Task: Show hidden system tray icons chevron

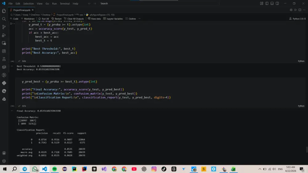Action: [260, 169]
